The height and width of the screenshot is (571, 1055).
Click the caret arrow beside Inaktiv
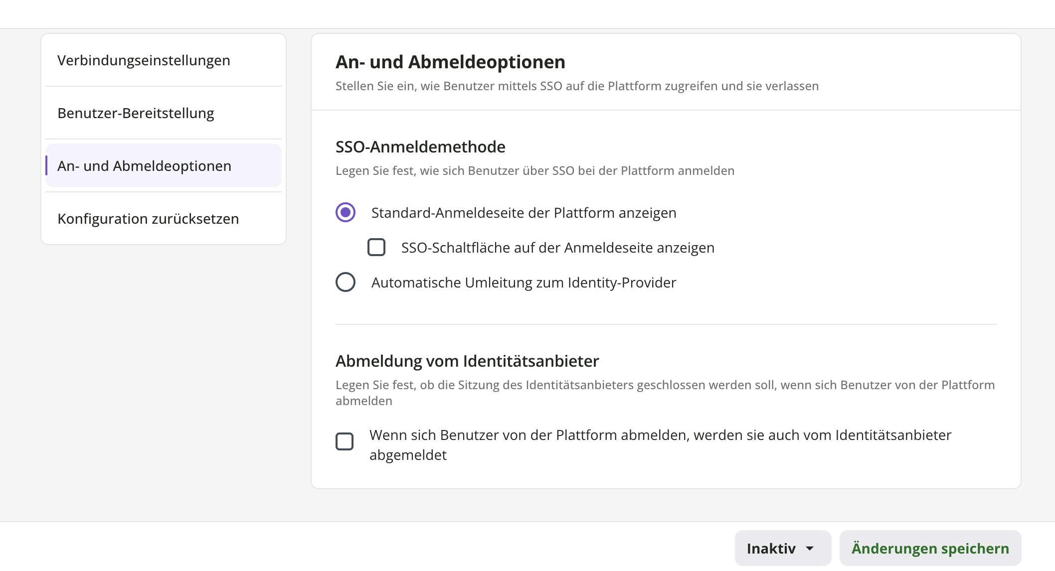click(x=810, y=548)
